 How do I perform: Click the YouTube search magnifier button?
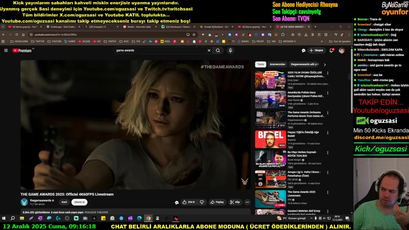[x=218, y=50]
